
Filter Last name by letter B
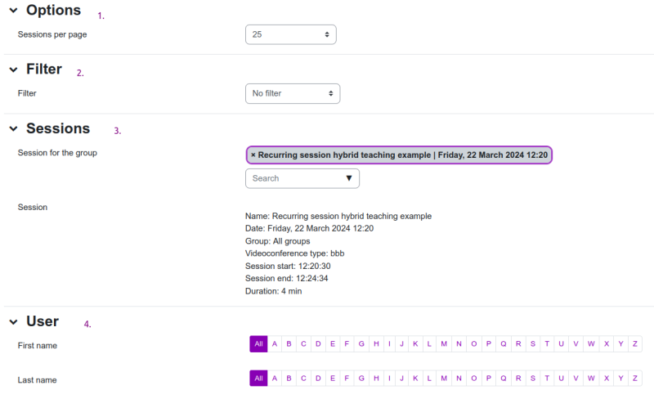tap(289, 378)
